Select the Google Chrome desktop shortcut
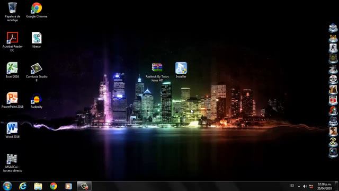Screen dimensions: 339x191 tap(37, 11)
